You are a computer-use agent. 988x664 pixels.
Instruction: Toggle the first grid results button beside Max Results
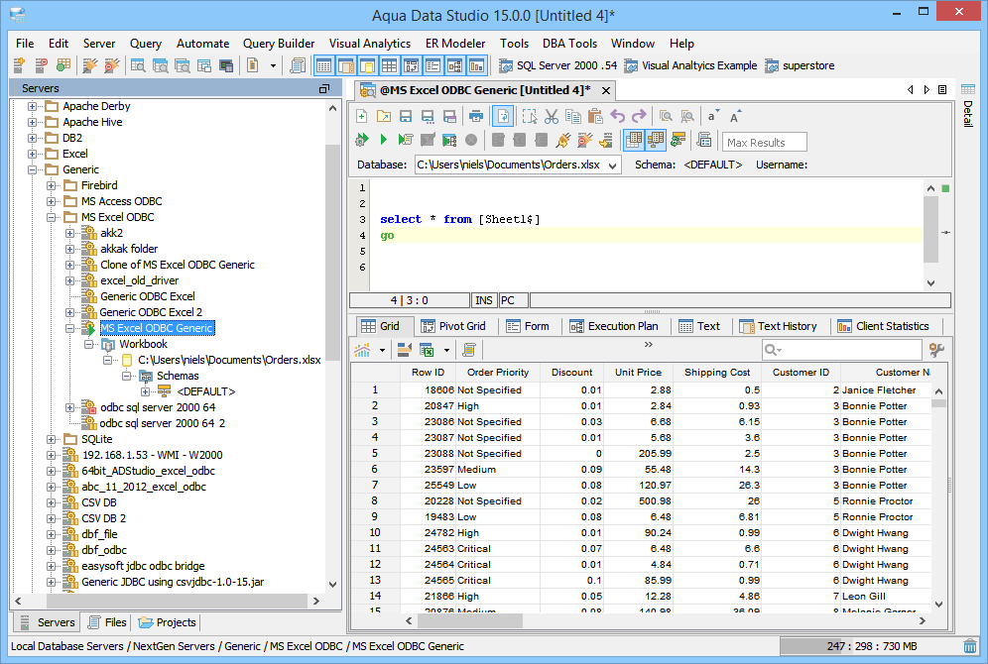[633, 141]
